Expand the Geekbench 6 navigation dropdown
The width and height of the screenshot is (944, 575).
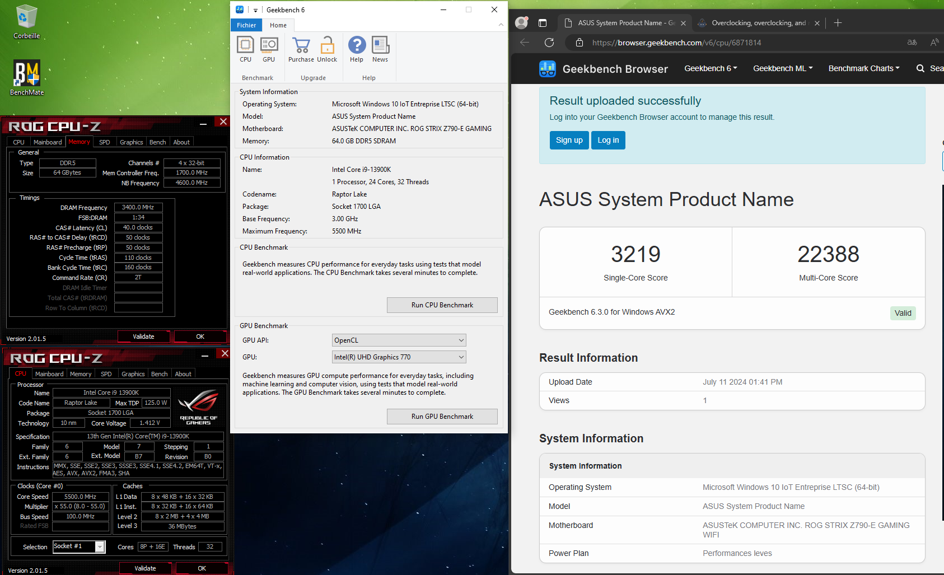(711, 68)
